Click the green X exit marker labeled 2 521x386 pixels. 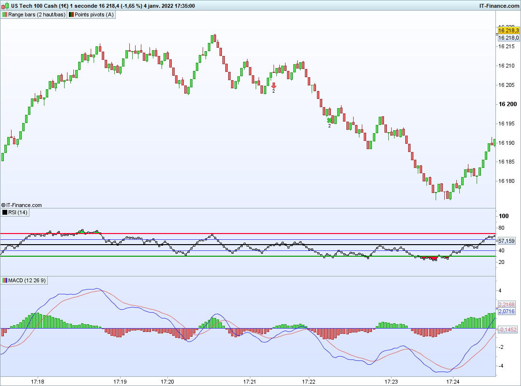click(329, 120)
